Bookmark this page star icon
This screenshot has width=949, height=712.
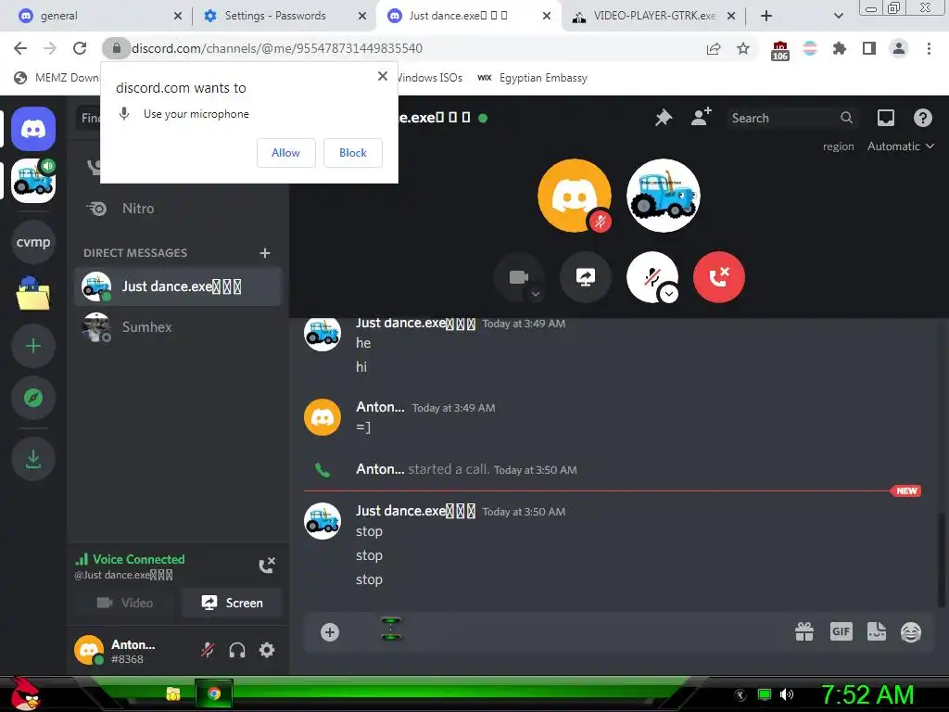tap(743, 48)
